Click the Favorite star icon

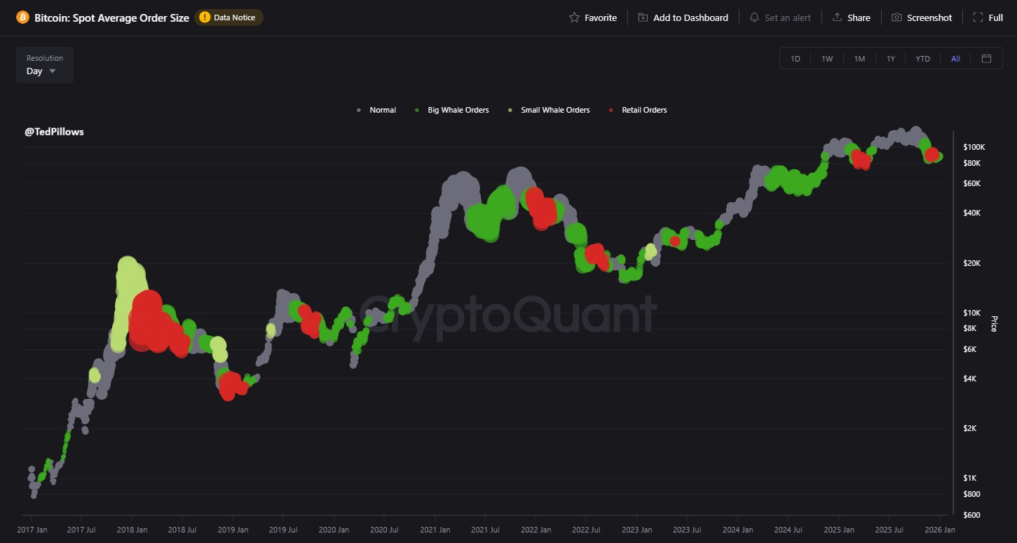point(574,17)
